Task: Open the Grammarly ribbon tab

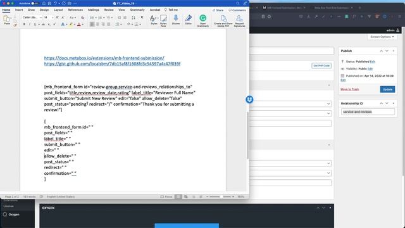Action: [x=137, y=10]
